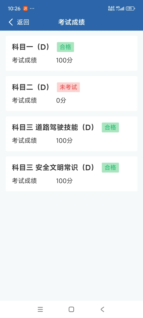Tap 合格 badge beside 道路驾驶技能

[x=110, y=127]
